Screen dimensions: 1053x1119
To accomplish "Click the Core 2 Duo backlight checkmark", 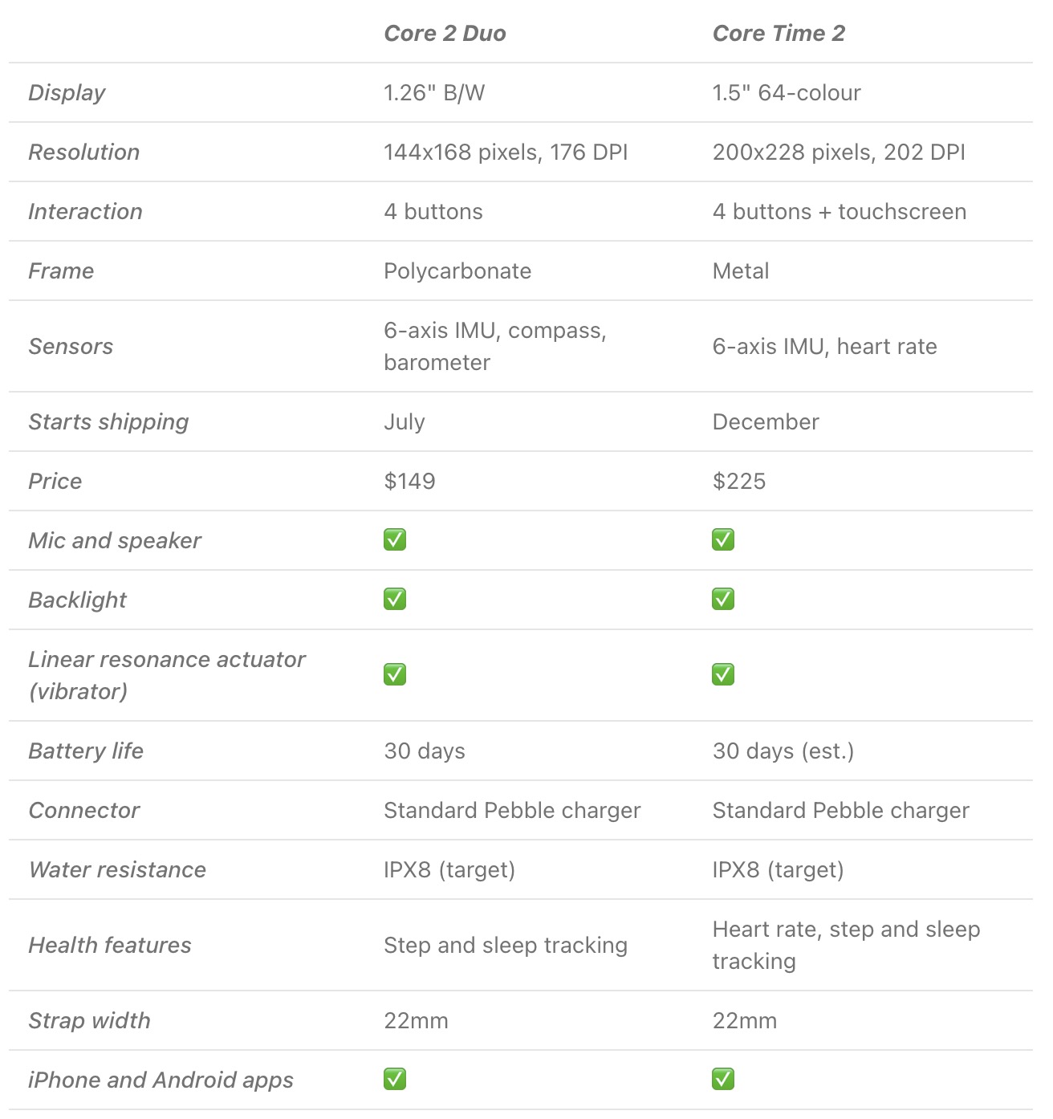I will click(394, 600).
